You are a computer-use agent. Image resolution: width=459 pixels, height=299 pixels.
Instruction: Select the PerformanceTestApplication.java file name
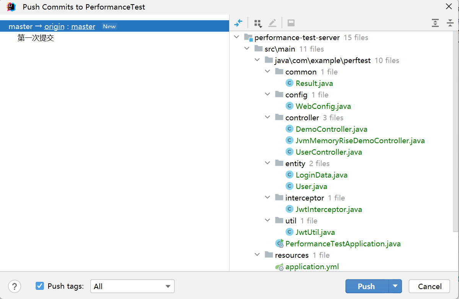343,244
